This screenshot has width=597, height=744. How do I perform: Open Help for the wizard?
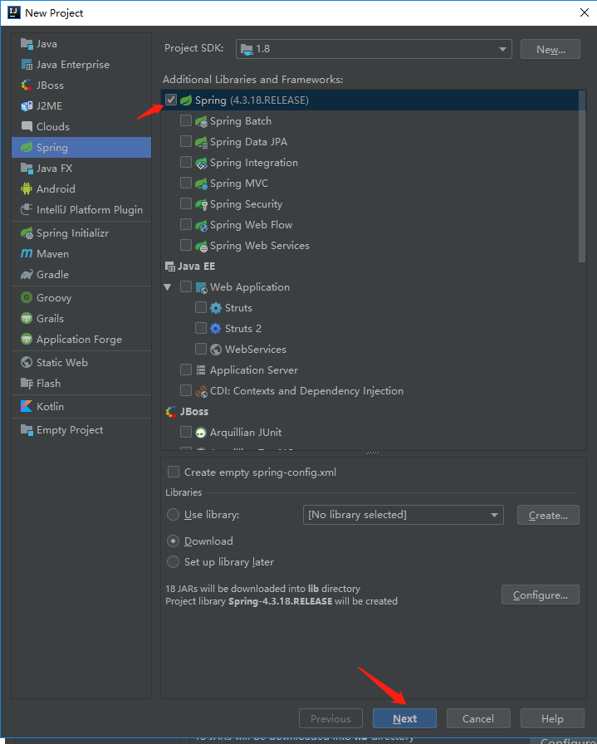click(552, 718)
